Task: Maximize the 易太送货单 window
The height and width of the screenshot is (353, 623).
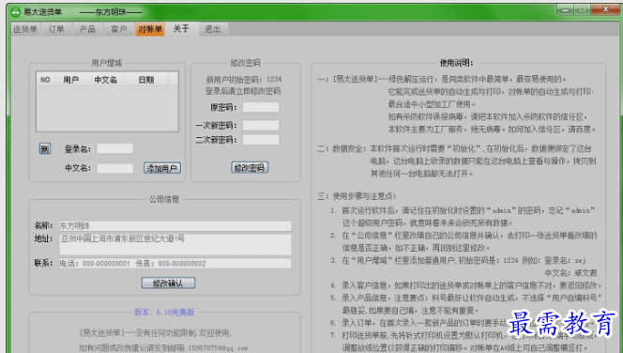Action: [x=583, y=9]
